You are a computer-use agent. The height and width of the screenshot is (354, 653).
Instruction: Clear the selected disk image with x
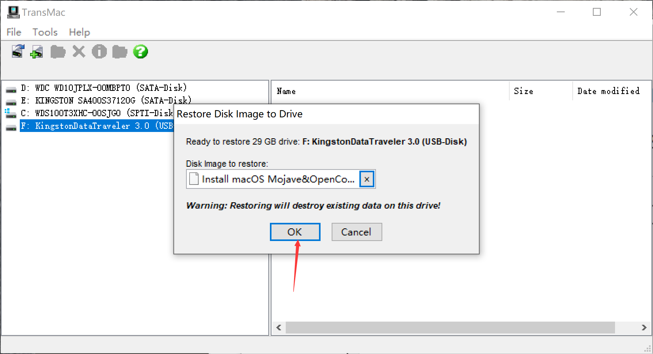pyautogui.click(x=367, y=179)
